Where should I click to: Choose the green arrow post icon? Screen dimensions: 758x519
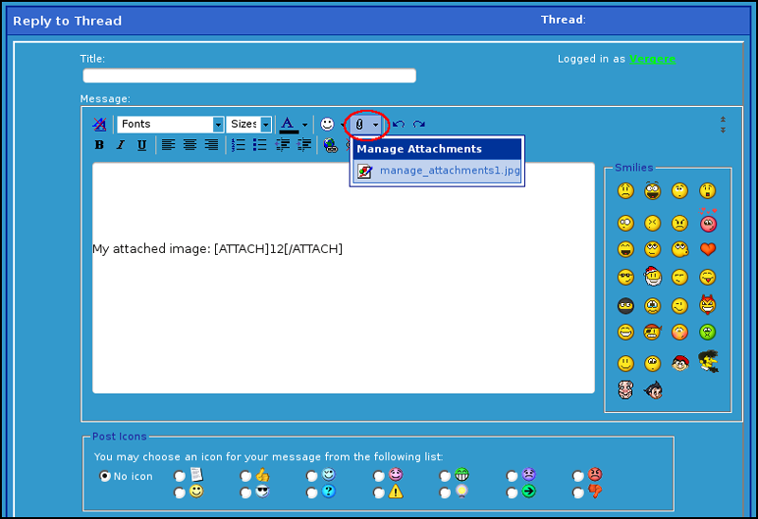[x=512, y=492]
